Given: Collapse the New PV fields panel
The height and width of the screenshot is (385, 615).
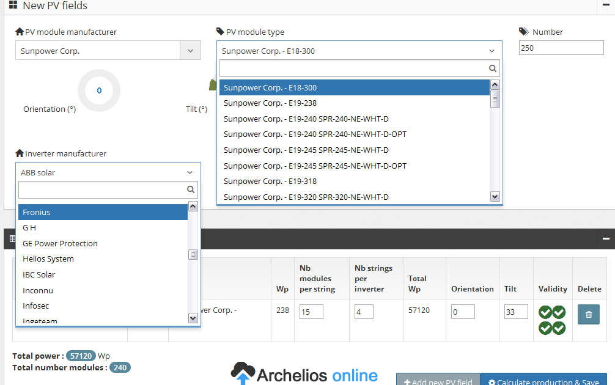Looking at the screenshot, I should pos(606,5).
